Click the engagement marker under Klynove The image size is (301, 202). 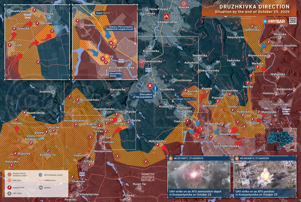point(207,92)
